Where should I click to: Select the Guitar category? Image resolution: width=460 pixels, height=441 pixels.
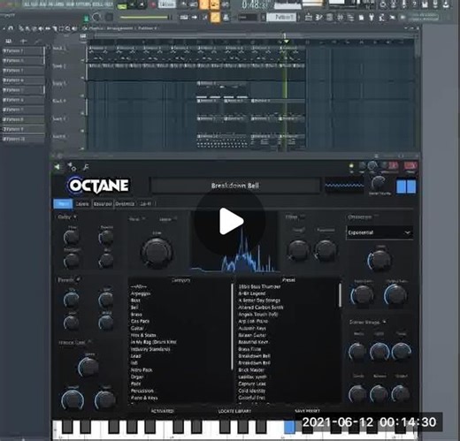point(137,328)
